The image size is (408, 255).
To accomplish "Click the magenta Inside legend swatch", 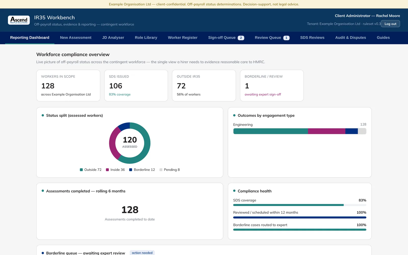I will (x=107, y=170).
